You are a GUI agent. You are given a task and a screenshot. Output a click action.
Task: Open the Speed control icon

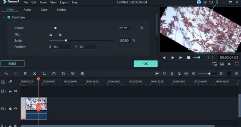tap(54, 74)
